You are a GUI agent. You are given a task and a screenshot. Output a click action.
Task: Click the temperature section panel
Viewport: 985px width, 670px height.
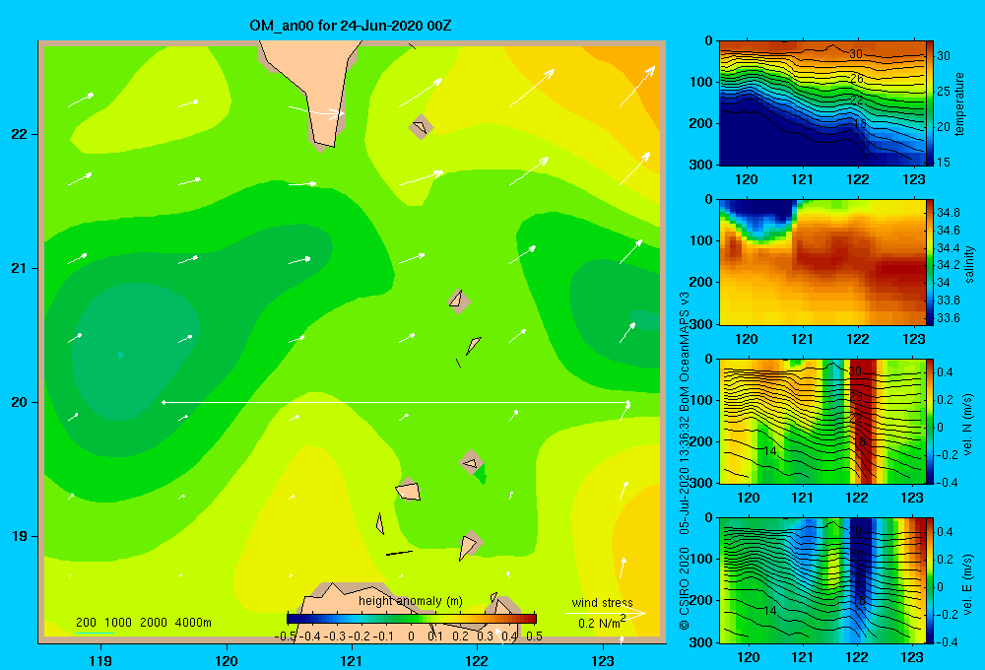click(x=822, y=103)
